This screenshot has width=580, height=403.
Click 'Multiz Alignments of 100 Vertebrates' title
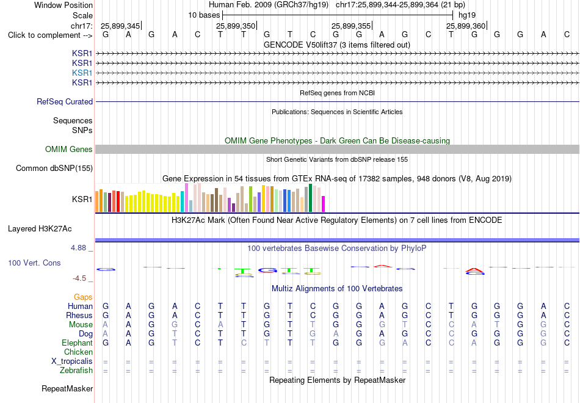click(x=337, y=288)
